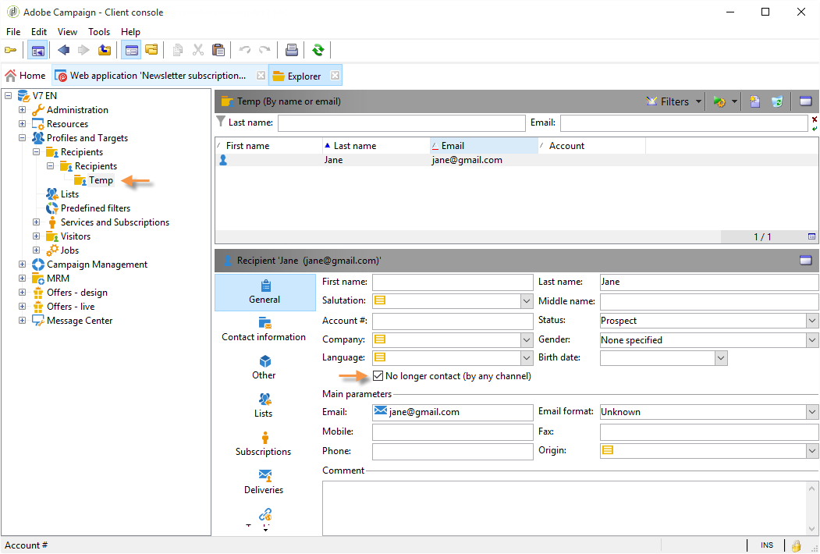Viewport: 820px width, 554px height.
Task: Click the Print icon in toolbar
Action: pyautogui.click(x=291, y=50)
